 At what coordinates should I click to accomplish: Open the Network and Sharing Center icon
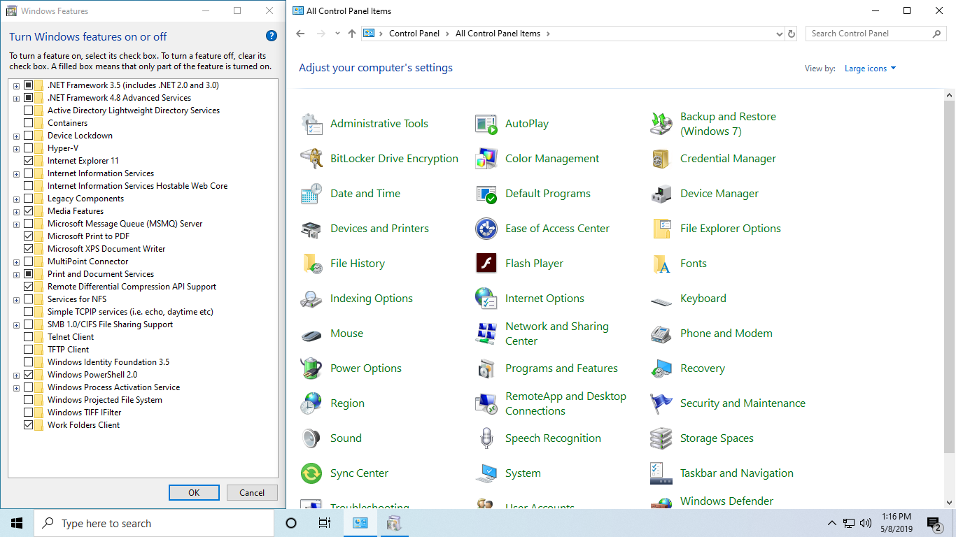(486, 334)
